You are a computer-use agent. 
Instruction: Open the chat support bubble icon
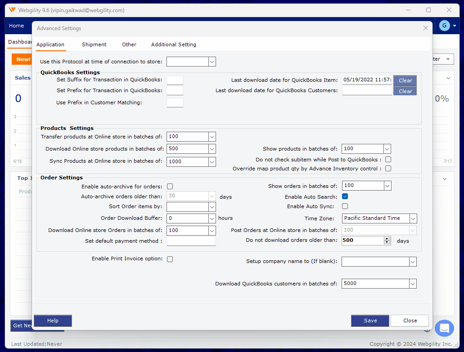[444, 328]
